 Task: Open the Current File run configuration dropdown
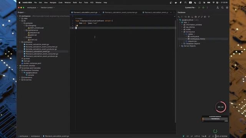coord(190,8)
